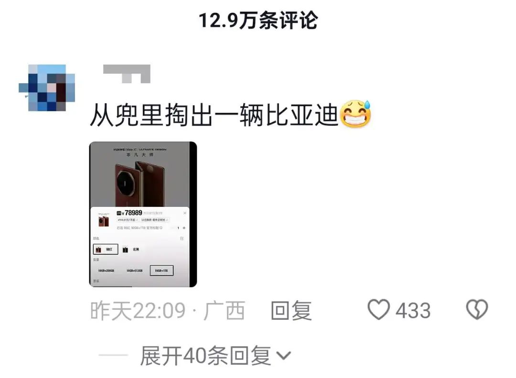Click the sweating grin emoji in comment
Screen dimensions: 516x378
pos(355,114)
